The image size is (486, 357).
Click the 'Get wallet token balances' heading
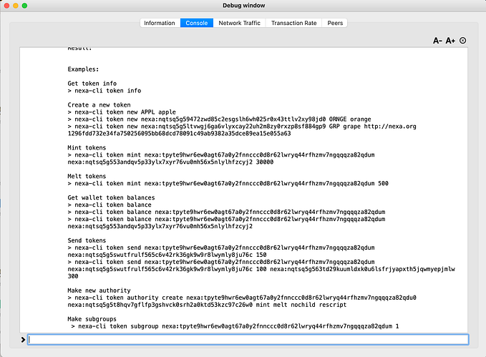point(111,197)
